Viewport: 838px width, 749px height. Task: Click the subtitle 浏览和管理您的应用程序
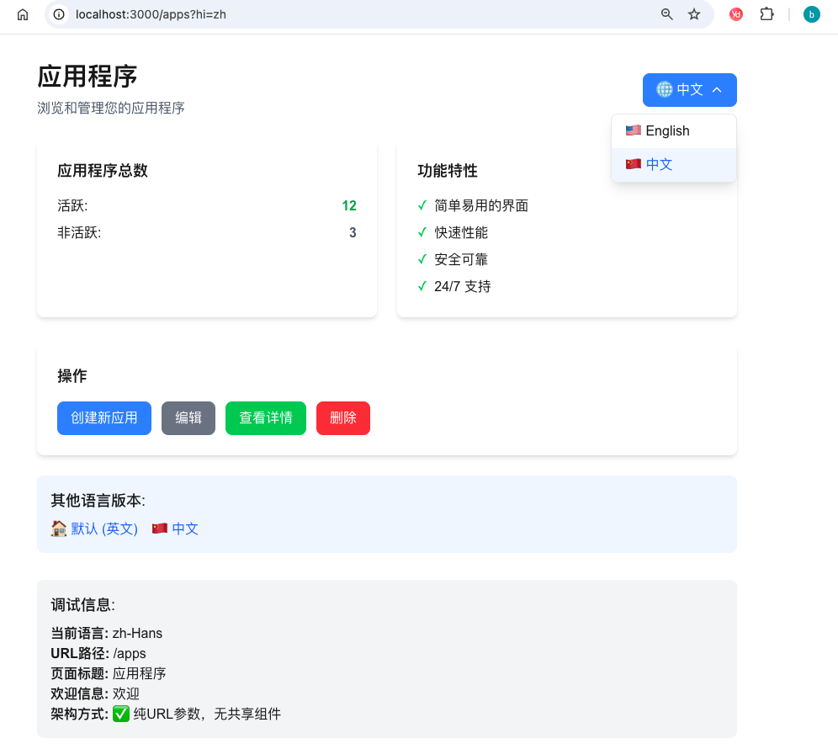111,108
